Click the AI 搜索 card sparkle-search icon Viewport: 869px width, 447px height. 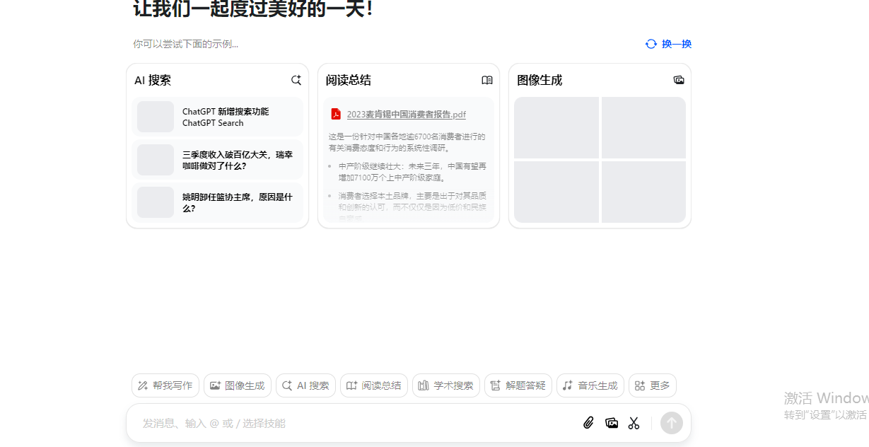296,81
